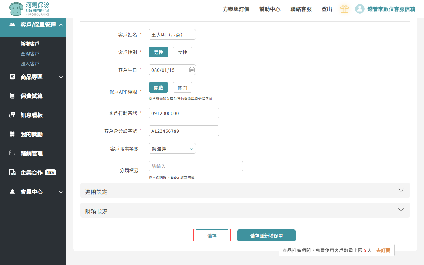This screenshot has height=265, width=424.
Task: Open the calendar picker for 客戶生日
Action: click(x=192, y=70)
